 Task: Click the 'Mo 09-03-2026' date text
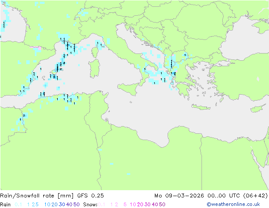tap(179, 196)
